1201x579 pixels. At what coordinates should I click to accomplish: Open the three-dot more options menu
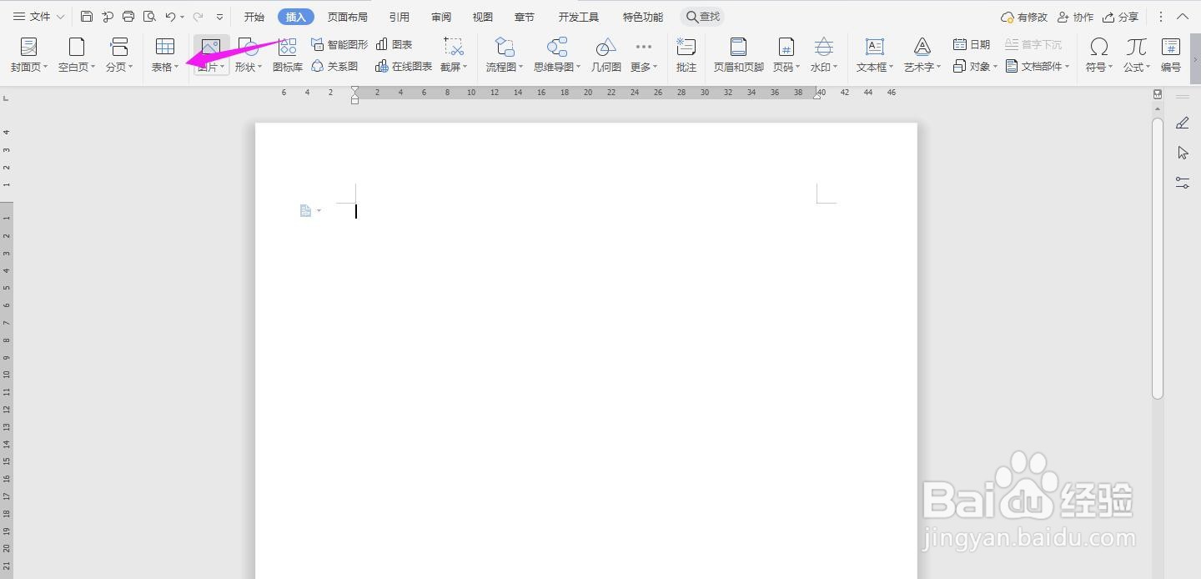point(1161,17)
